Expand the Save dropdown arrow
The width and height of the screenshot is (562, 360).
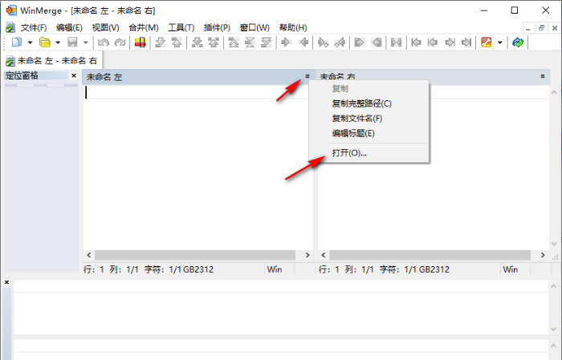point(86,42)
